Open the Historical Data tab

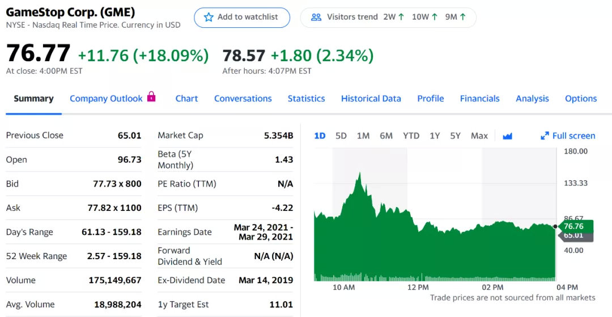click(371, 99)
